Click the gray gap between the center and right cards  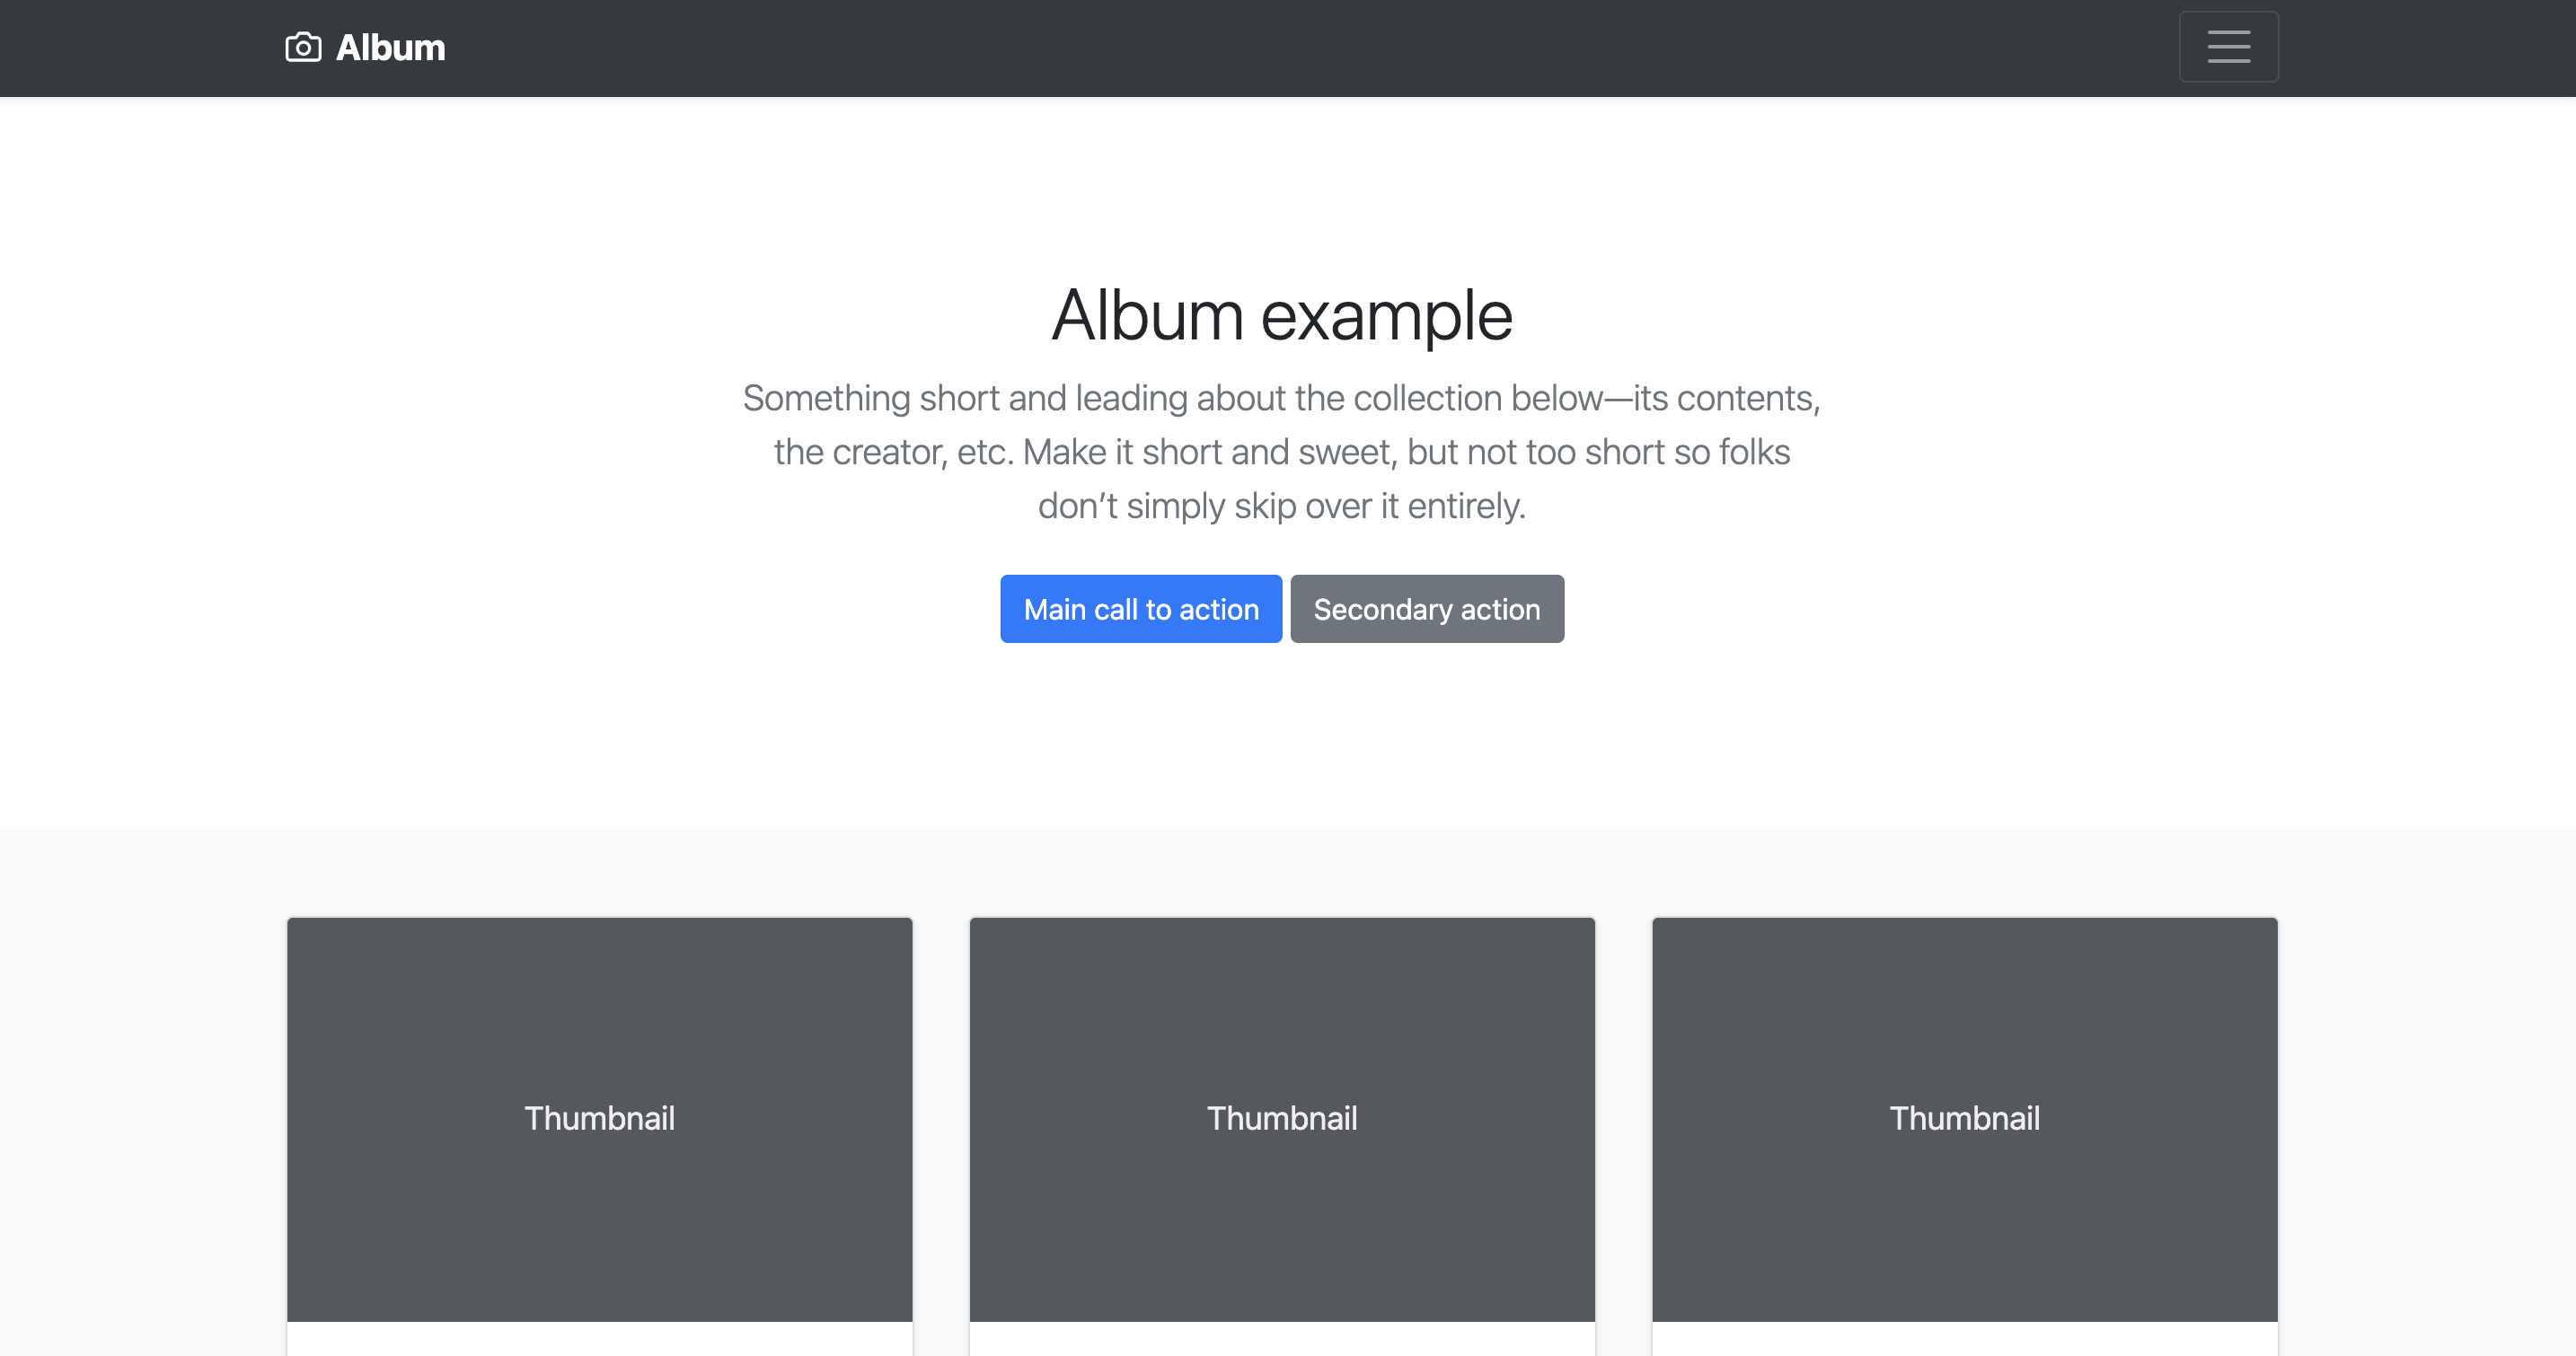click(x=1623, y=1120)
